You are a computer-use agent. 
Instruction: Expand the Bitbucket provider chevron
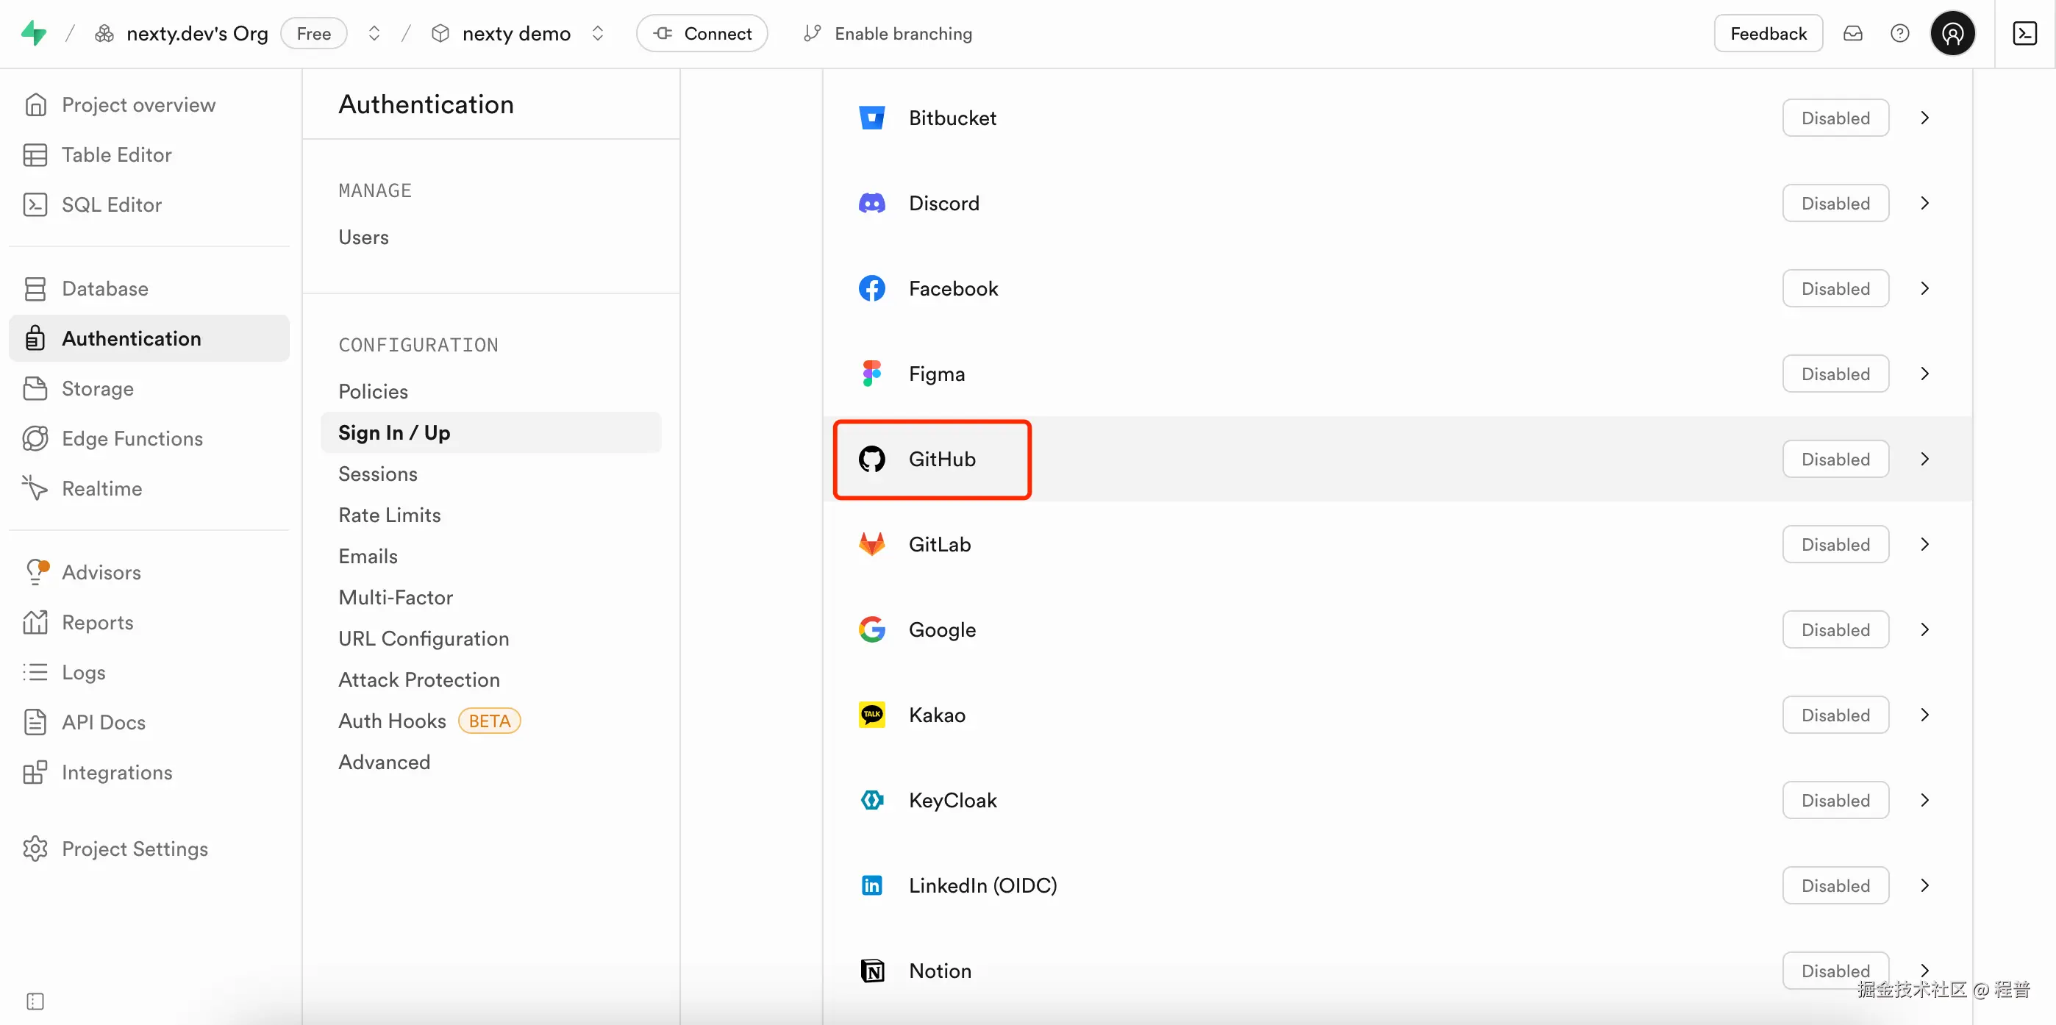(x=1924, y=118)
